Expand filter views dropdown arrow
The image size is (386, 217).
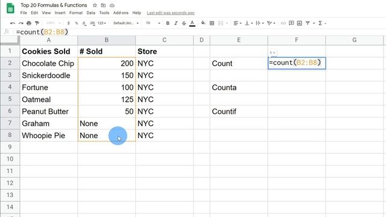point(314,24)
